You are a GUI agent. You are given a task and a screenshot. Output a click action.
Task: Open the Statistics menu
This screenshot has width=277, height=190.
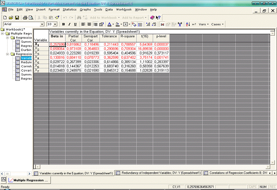click(x=69, y=10)
